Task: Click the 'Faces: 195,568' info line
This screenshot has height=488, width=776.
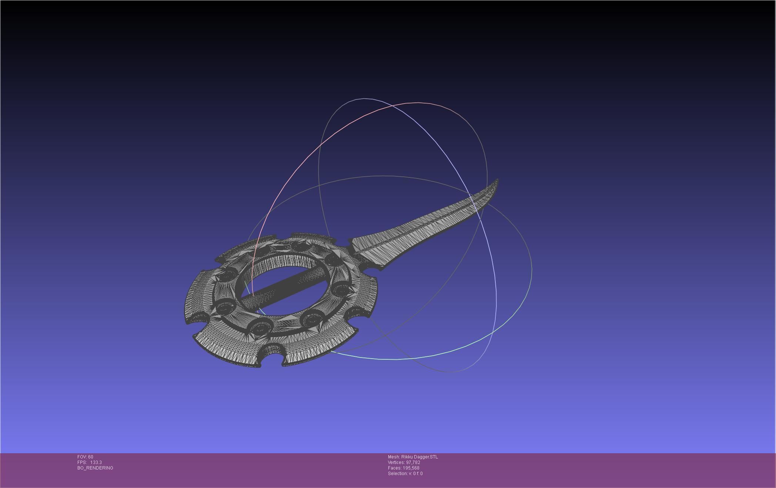Action: point(404,468)
